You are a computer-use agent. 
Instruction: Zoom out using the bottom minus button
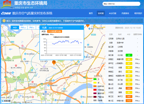click(x=5, y=55)
